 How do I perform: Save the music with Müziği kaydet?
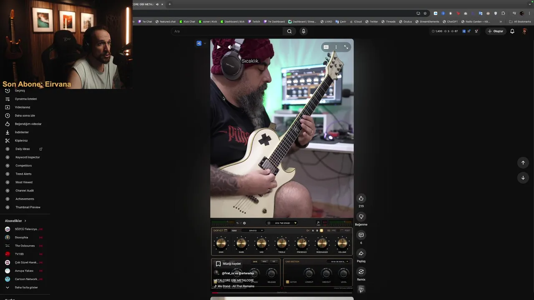click(x=228, y=264)
